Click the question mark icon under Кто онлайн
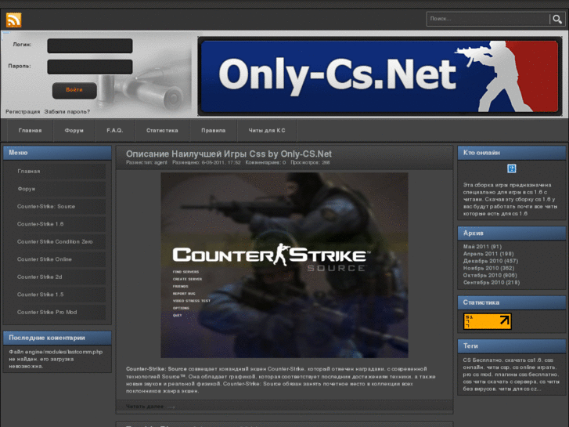Image resolution: width=569 pixels, height=427 pixels. click(511, 168)
